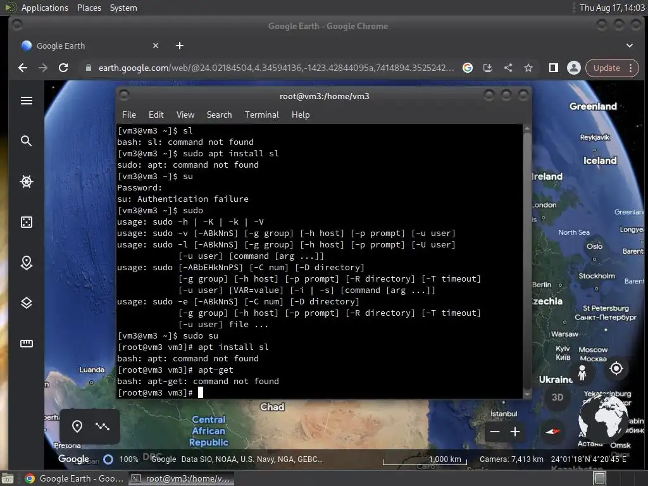648x486 pixels.
Task: Click the terminal prompt line
Action: click(161, 392)
